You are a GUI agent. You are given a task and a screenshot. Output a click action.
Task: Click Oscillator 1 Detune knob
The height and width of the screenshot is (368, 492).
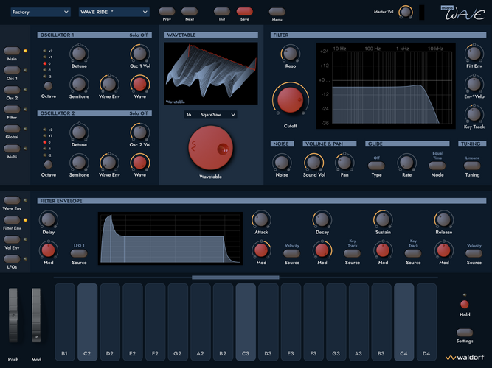[x=79, y=54]
